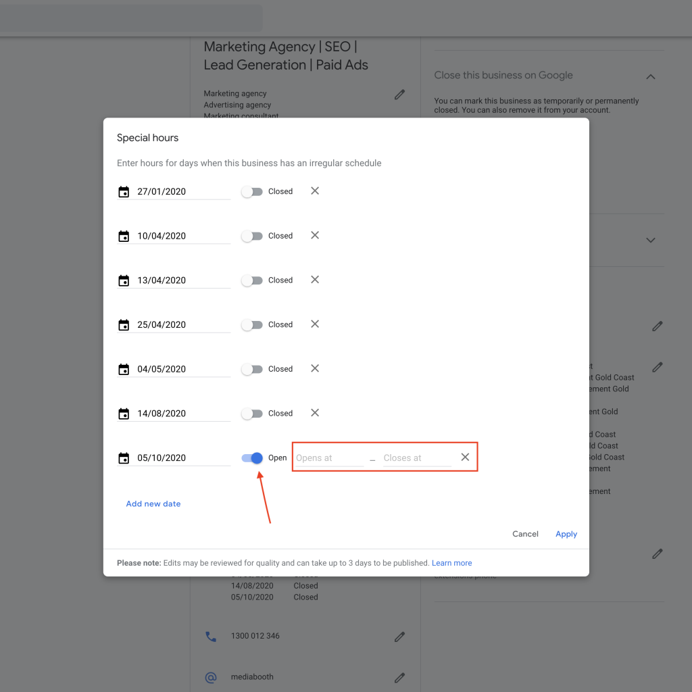Screen dimensions: 692x692
Task: Click the phone icon next to 1300 012 346
Action: coord(210,636)
